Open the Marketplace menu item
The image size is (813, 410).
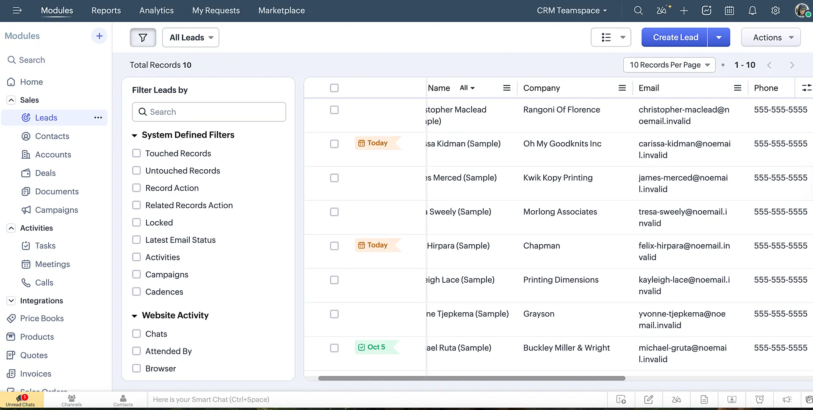(281, 11)
